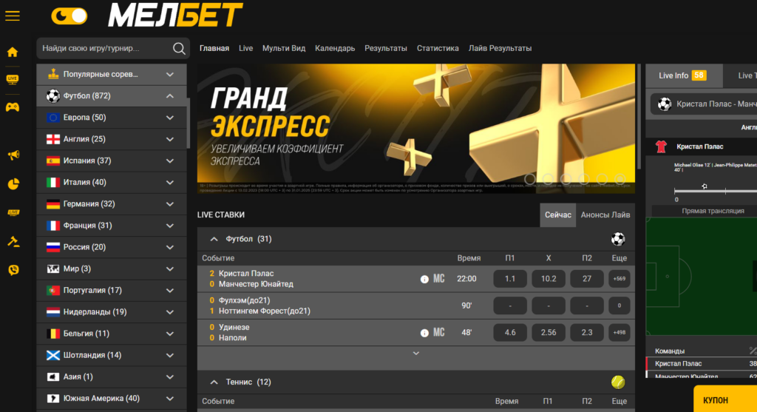Viewport: 757px width, 412px height.
Task: Focus the game/tournament search field
Action: click(x=113, y=48)
